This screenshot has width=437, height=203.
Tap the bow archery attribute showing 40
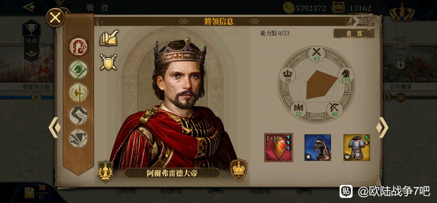pyautogui.click(x=334, y=109)
